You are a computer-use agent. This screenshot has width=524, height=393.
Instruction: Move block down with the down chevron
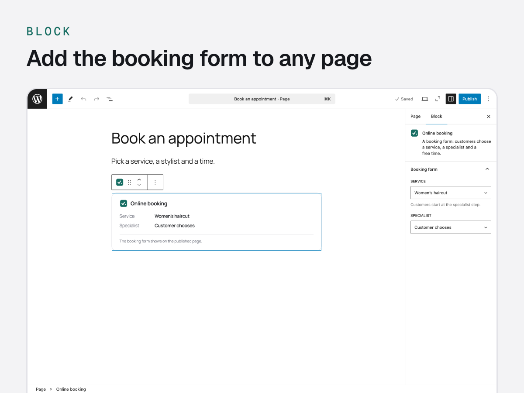(x=139, y=185)
